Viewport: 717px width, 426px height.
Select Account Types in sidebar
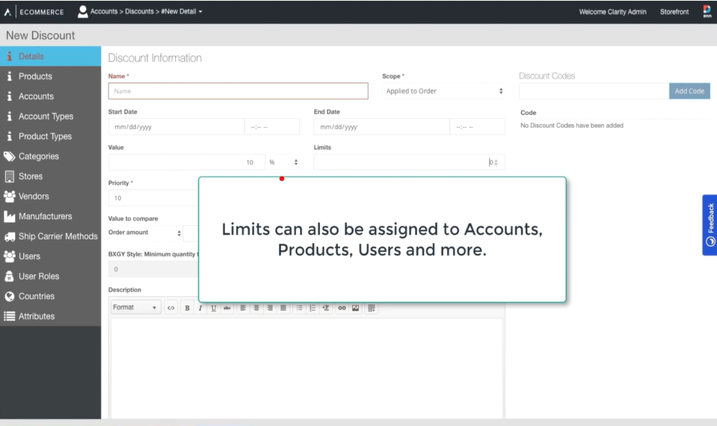click(x=50, y=117)
